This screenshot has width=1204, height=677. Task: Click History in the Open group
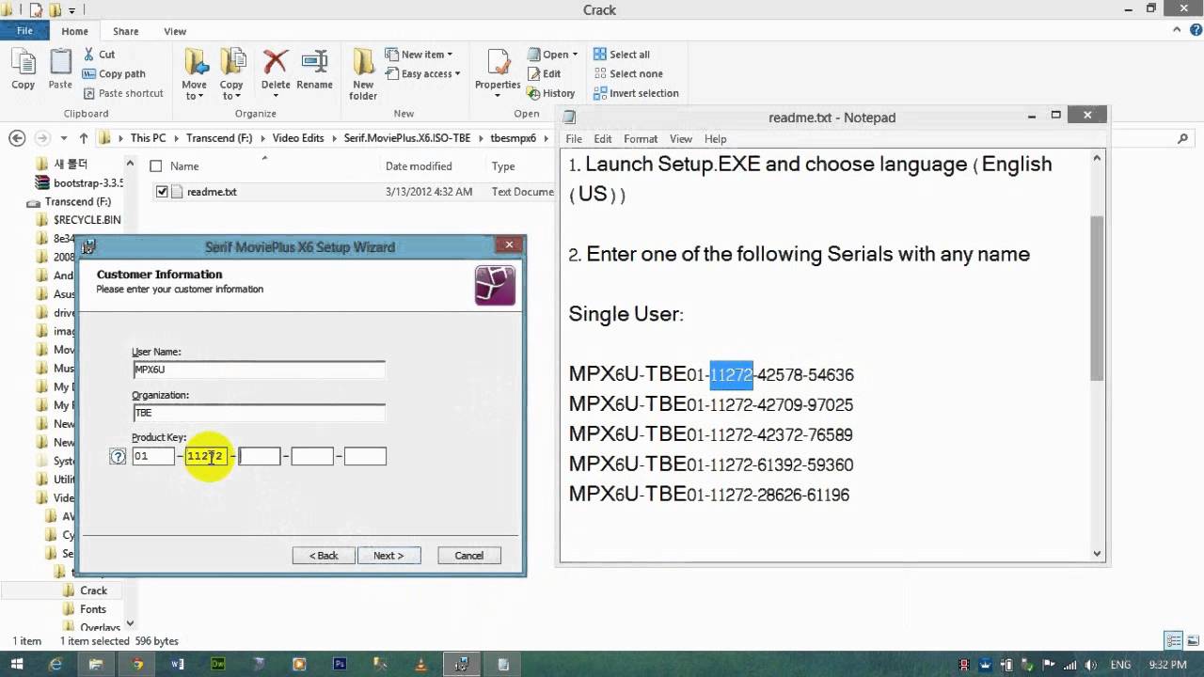[x=551, y=93]
